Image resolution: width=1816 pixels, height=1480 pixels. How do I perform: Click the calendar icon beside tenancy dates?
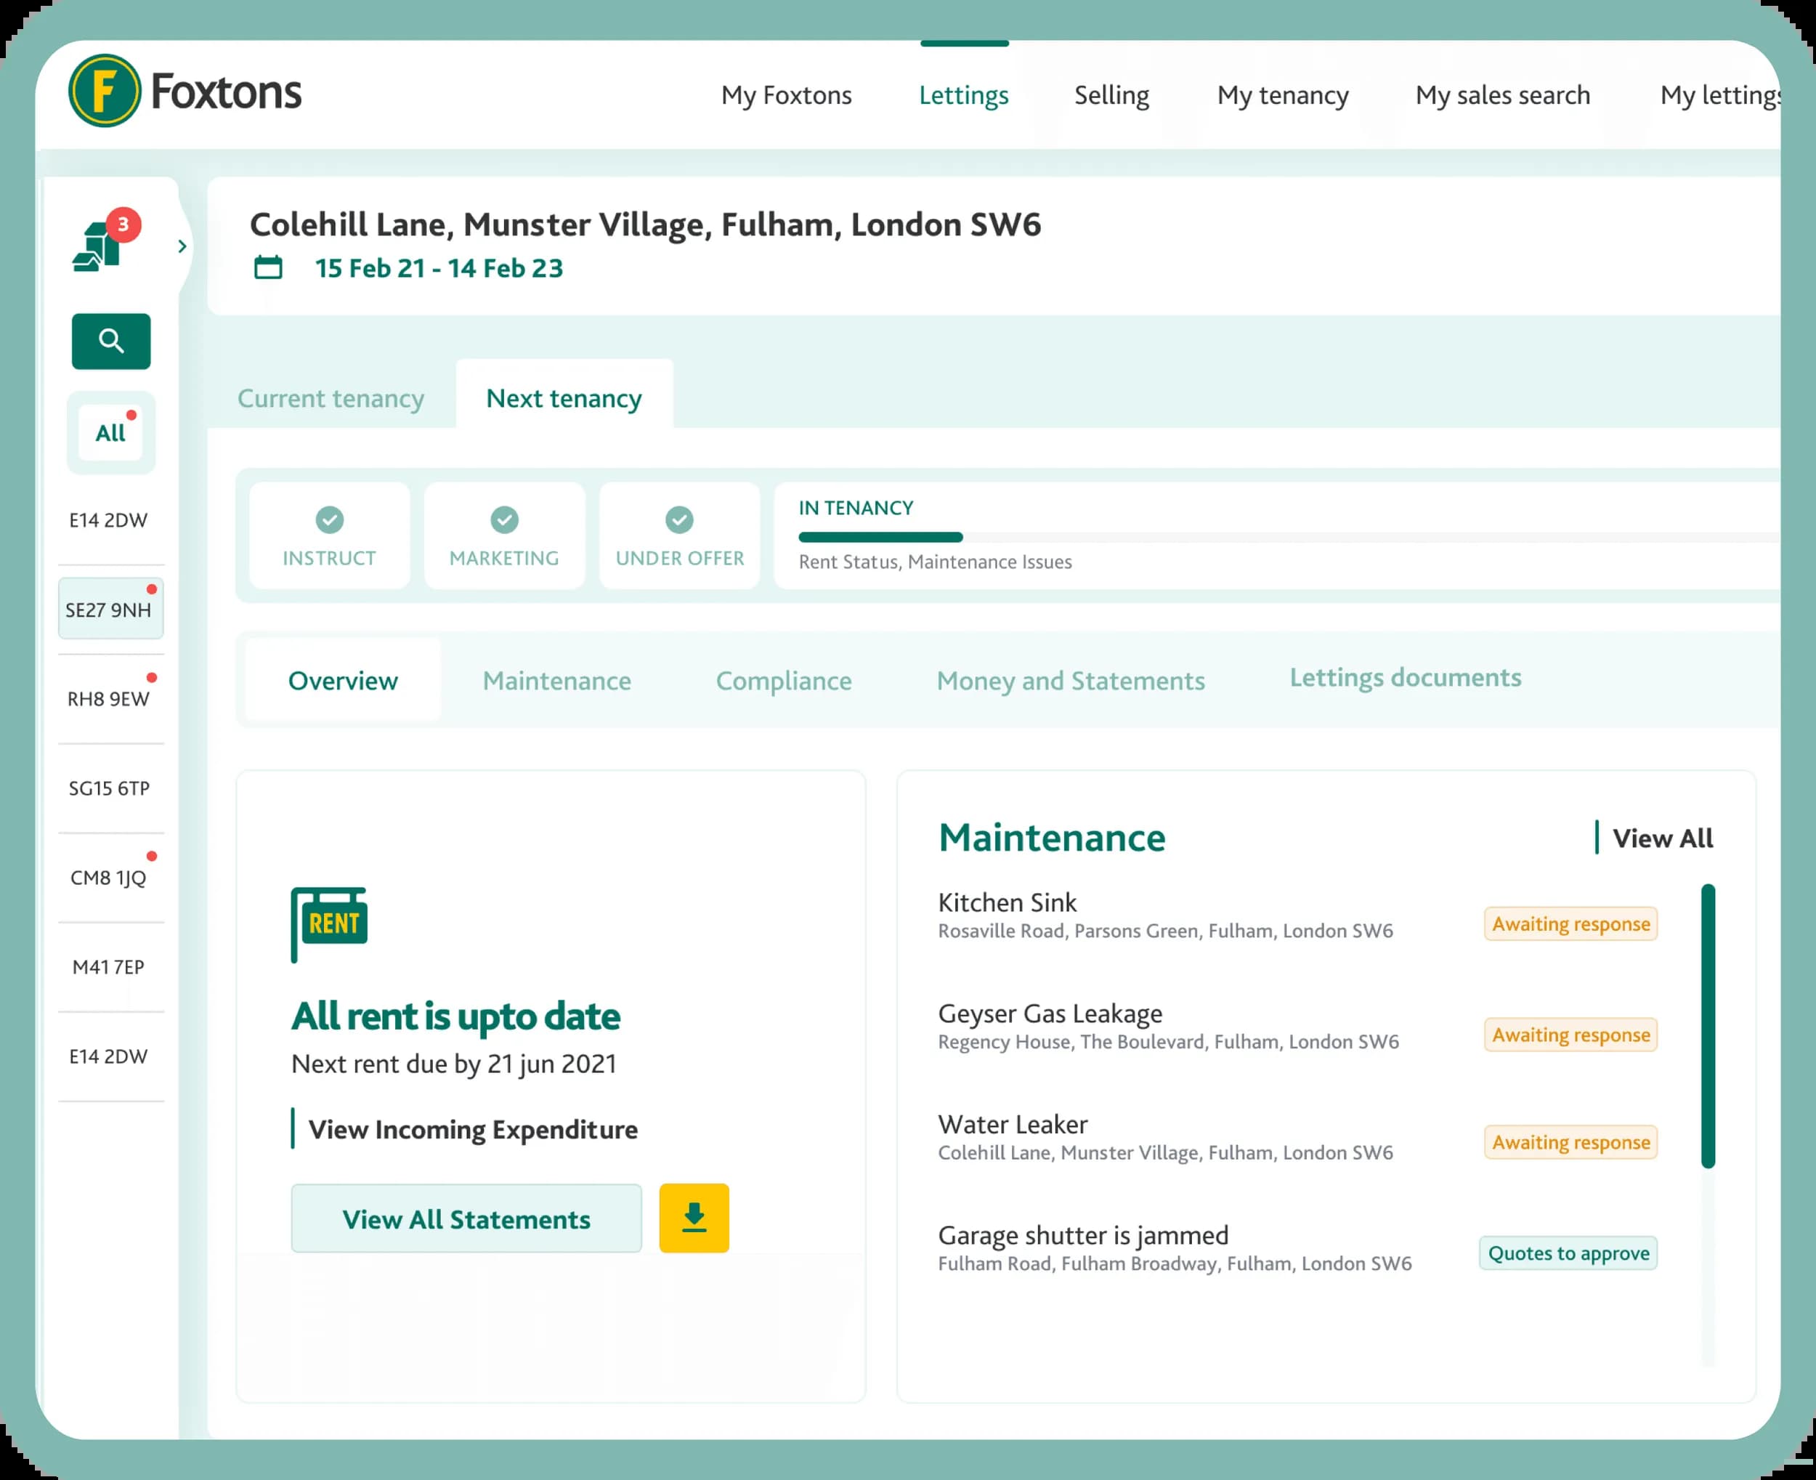[269, 267]
